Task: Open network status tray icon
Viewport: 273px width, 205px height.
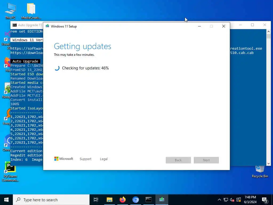Action: (226, 200)
